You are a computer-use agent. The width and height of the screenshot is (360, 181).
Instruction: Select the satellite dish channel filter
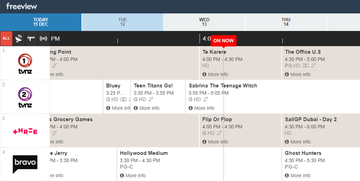tap(19, 38)
